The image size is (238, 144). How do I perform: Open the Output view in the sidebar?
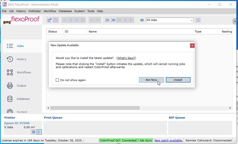click(x=22, y=86)
